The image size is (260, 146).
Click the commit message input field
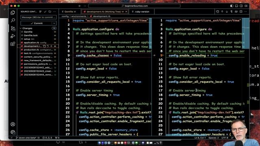[x=39, y=17]
